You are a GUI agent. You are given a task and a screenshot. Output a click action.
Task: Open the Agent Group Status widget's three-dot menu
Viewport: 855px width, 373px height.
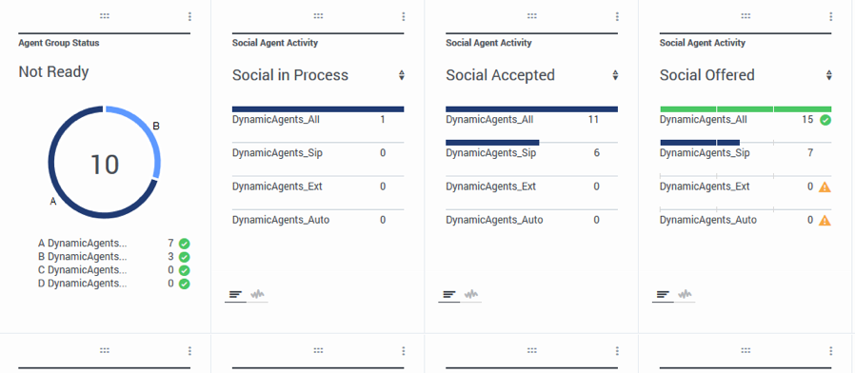189,17
